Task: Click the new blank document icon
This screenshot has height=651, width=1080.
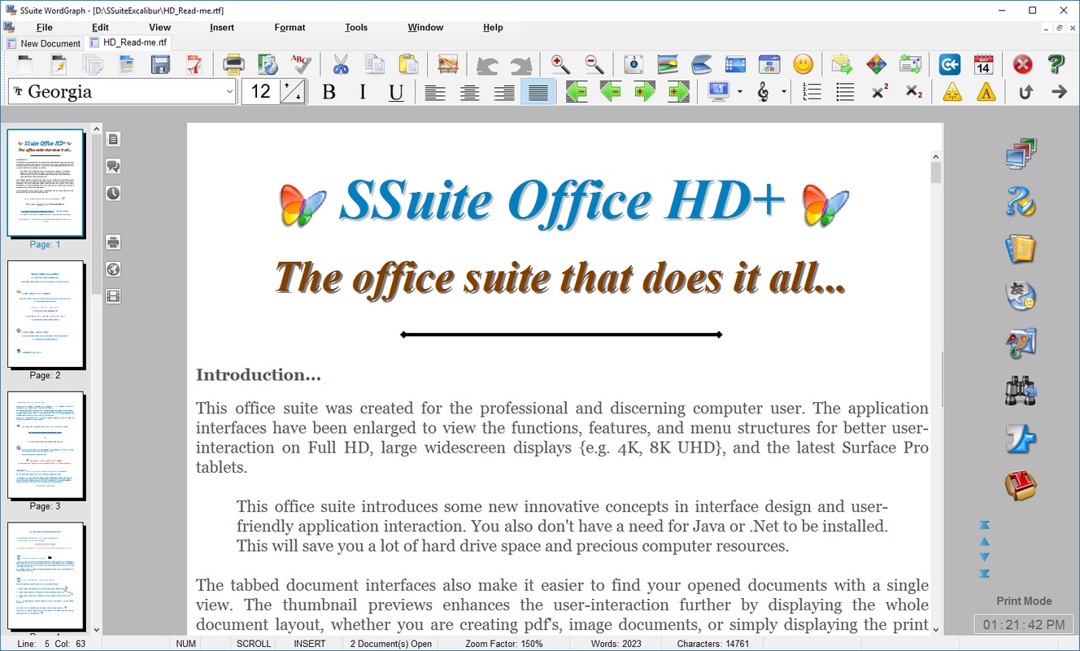Action: pos(24,64)
